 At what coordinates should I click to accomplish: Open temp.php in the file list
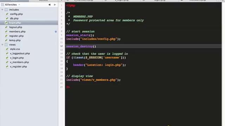pyautogui.click(x=15, y=40)
